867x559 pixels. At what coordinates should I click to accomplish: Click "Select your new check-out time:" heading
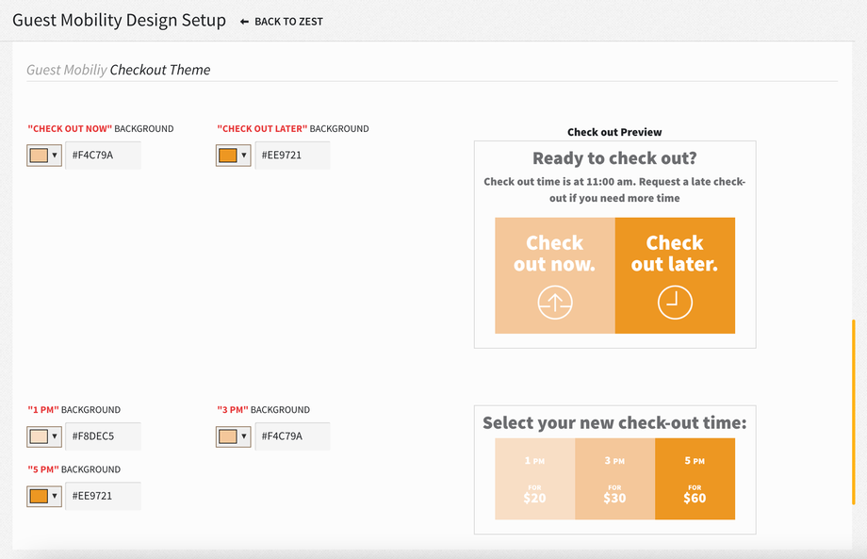614,423
